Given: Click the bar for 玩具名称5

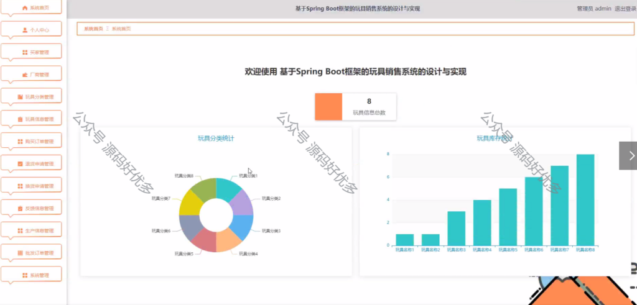Looking at the screenshot, I should coord(508,217).
